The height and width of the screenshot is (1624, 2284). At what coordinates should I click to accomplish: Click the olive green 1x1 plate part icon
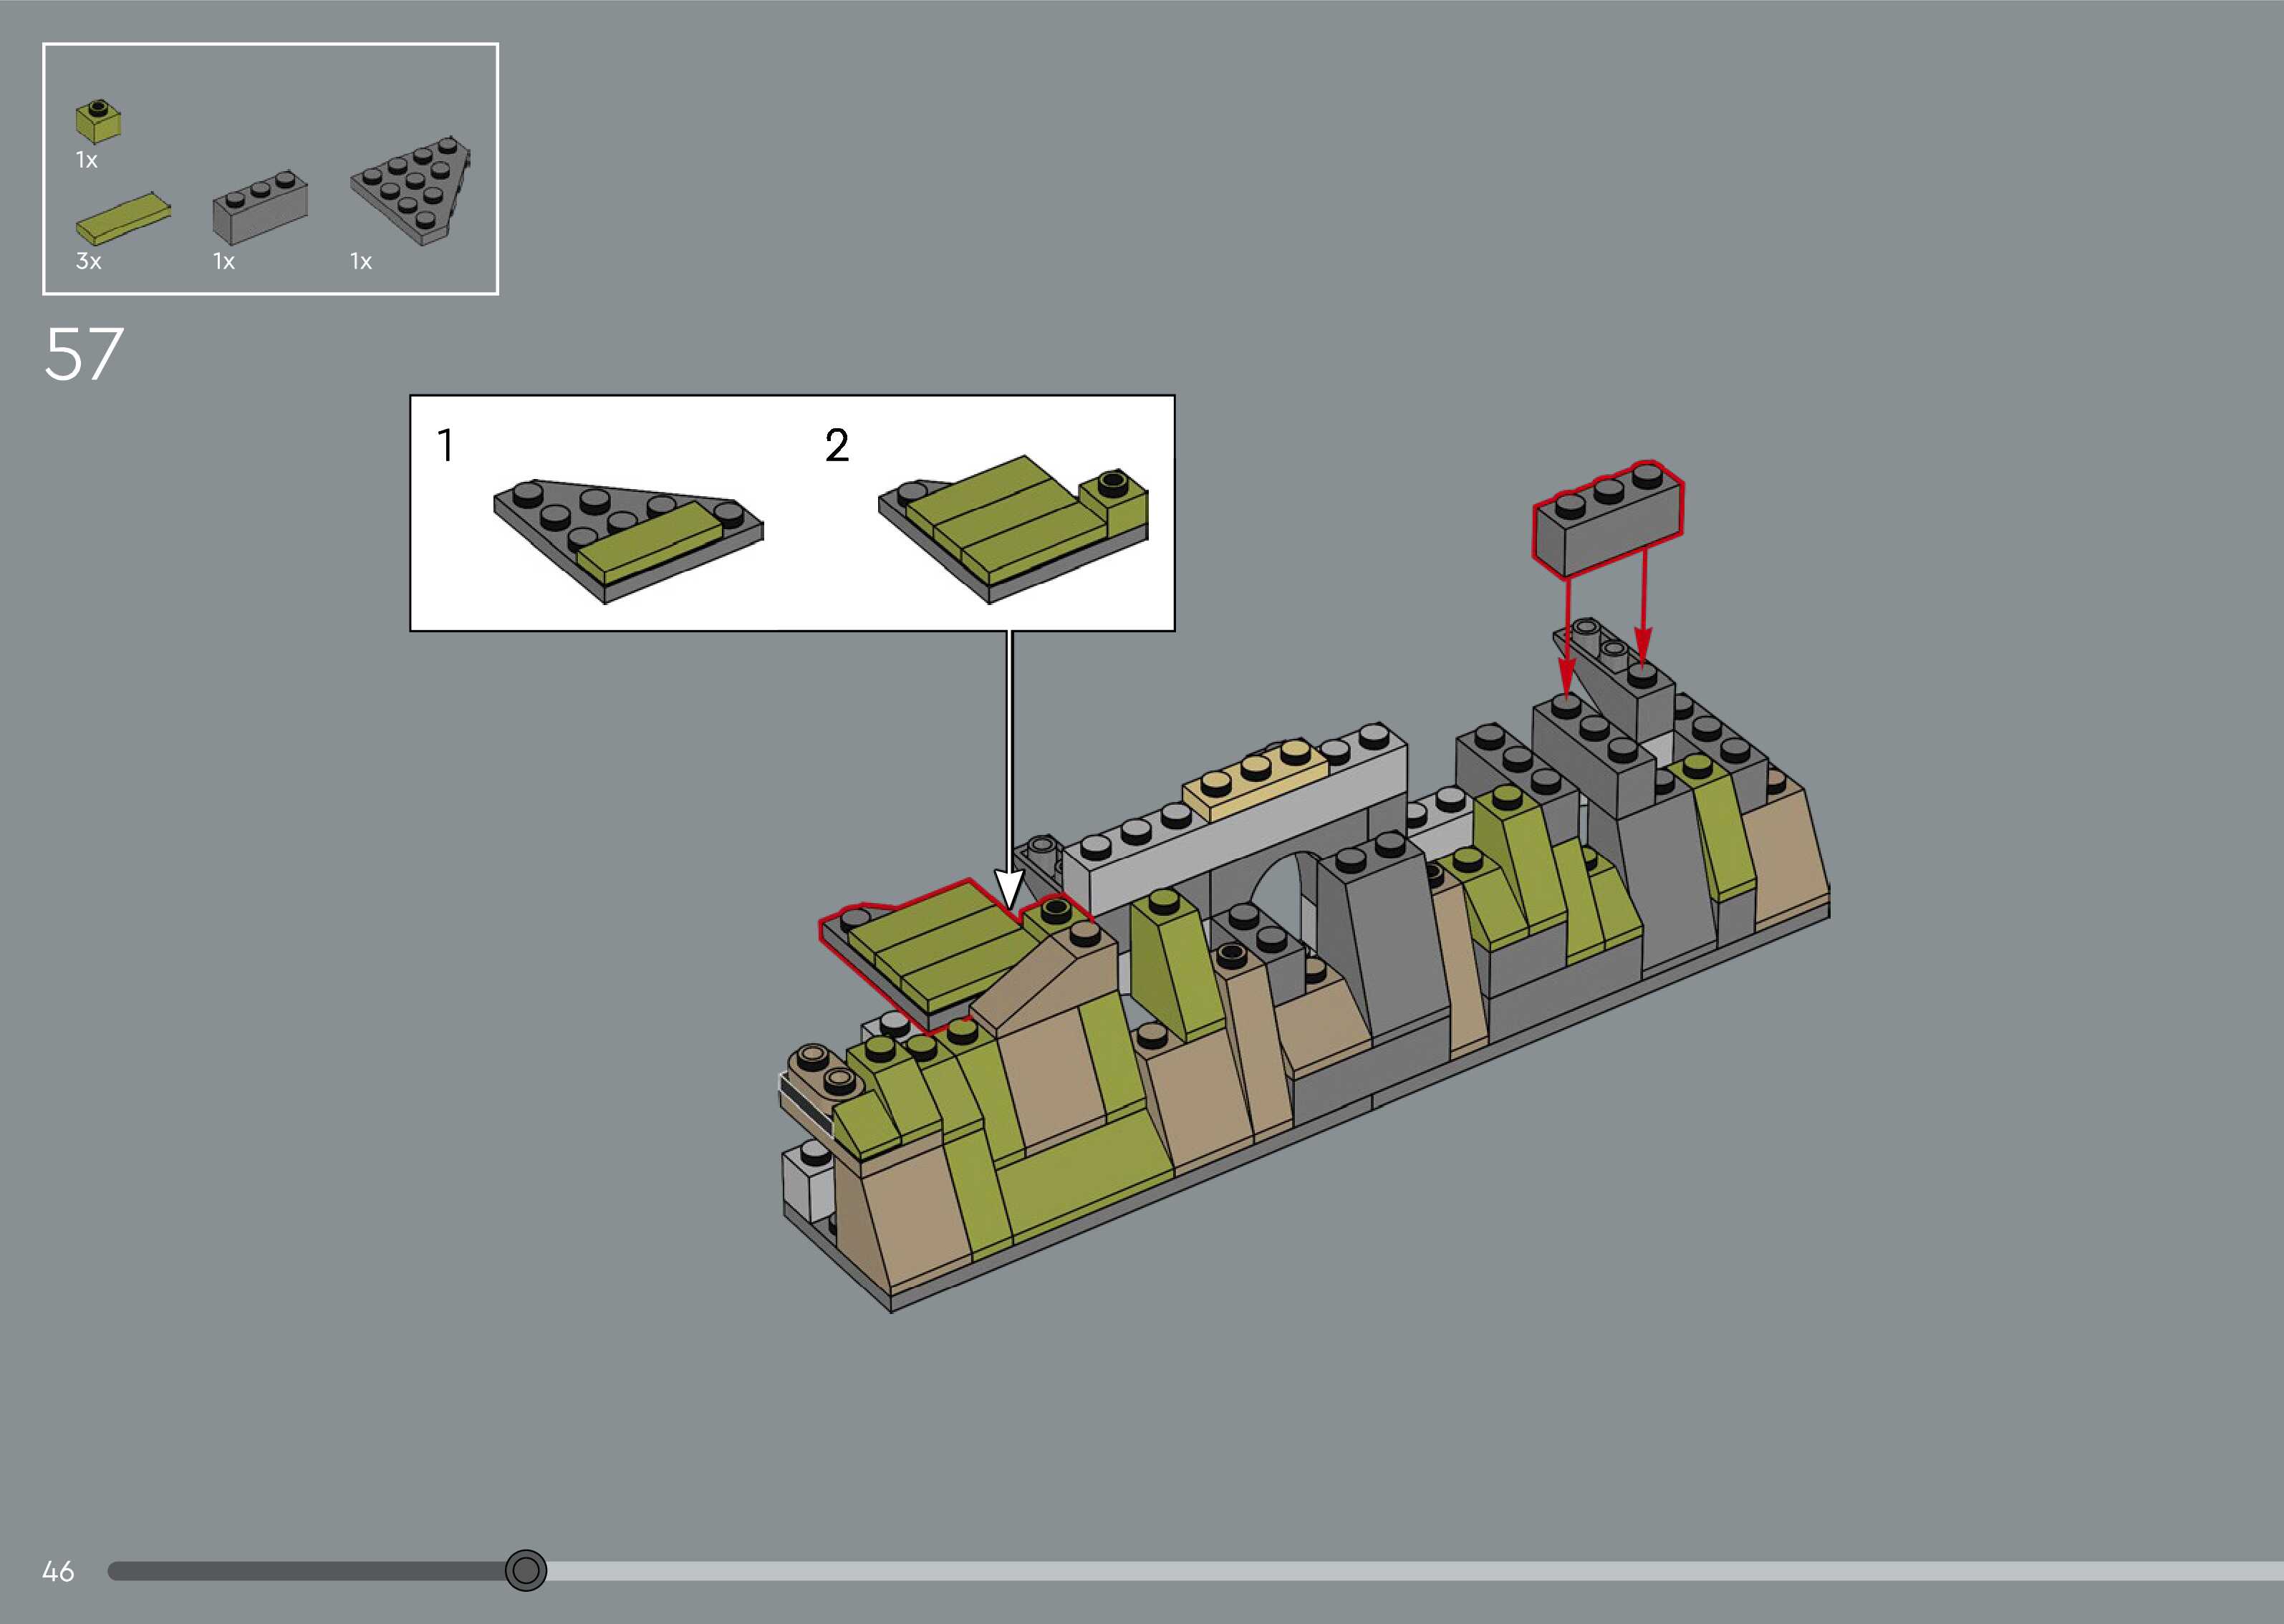[x=98, y=122]
